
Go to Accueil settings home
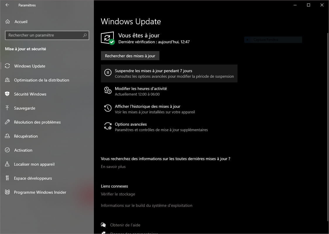pyautogui.click(x=47, y=22)
